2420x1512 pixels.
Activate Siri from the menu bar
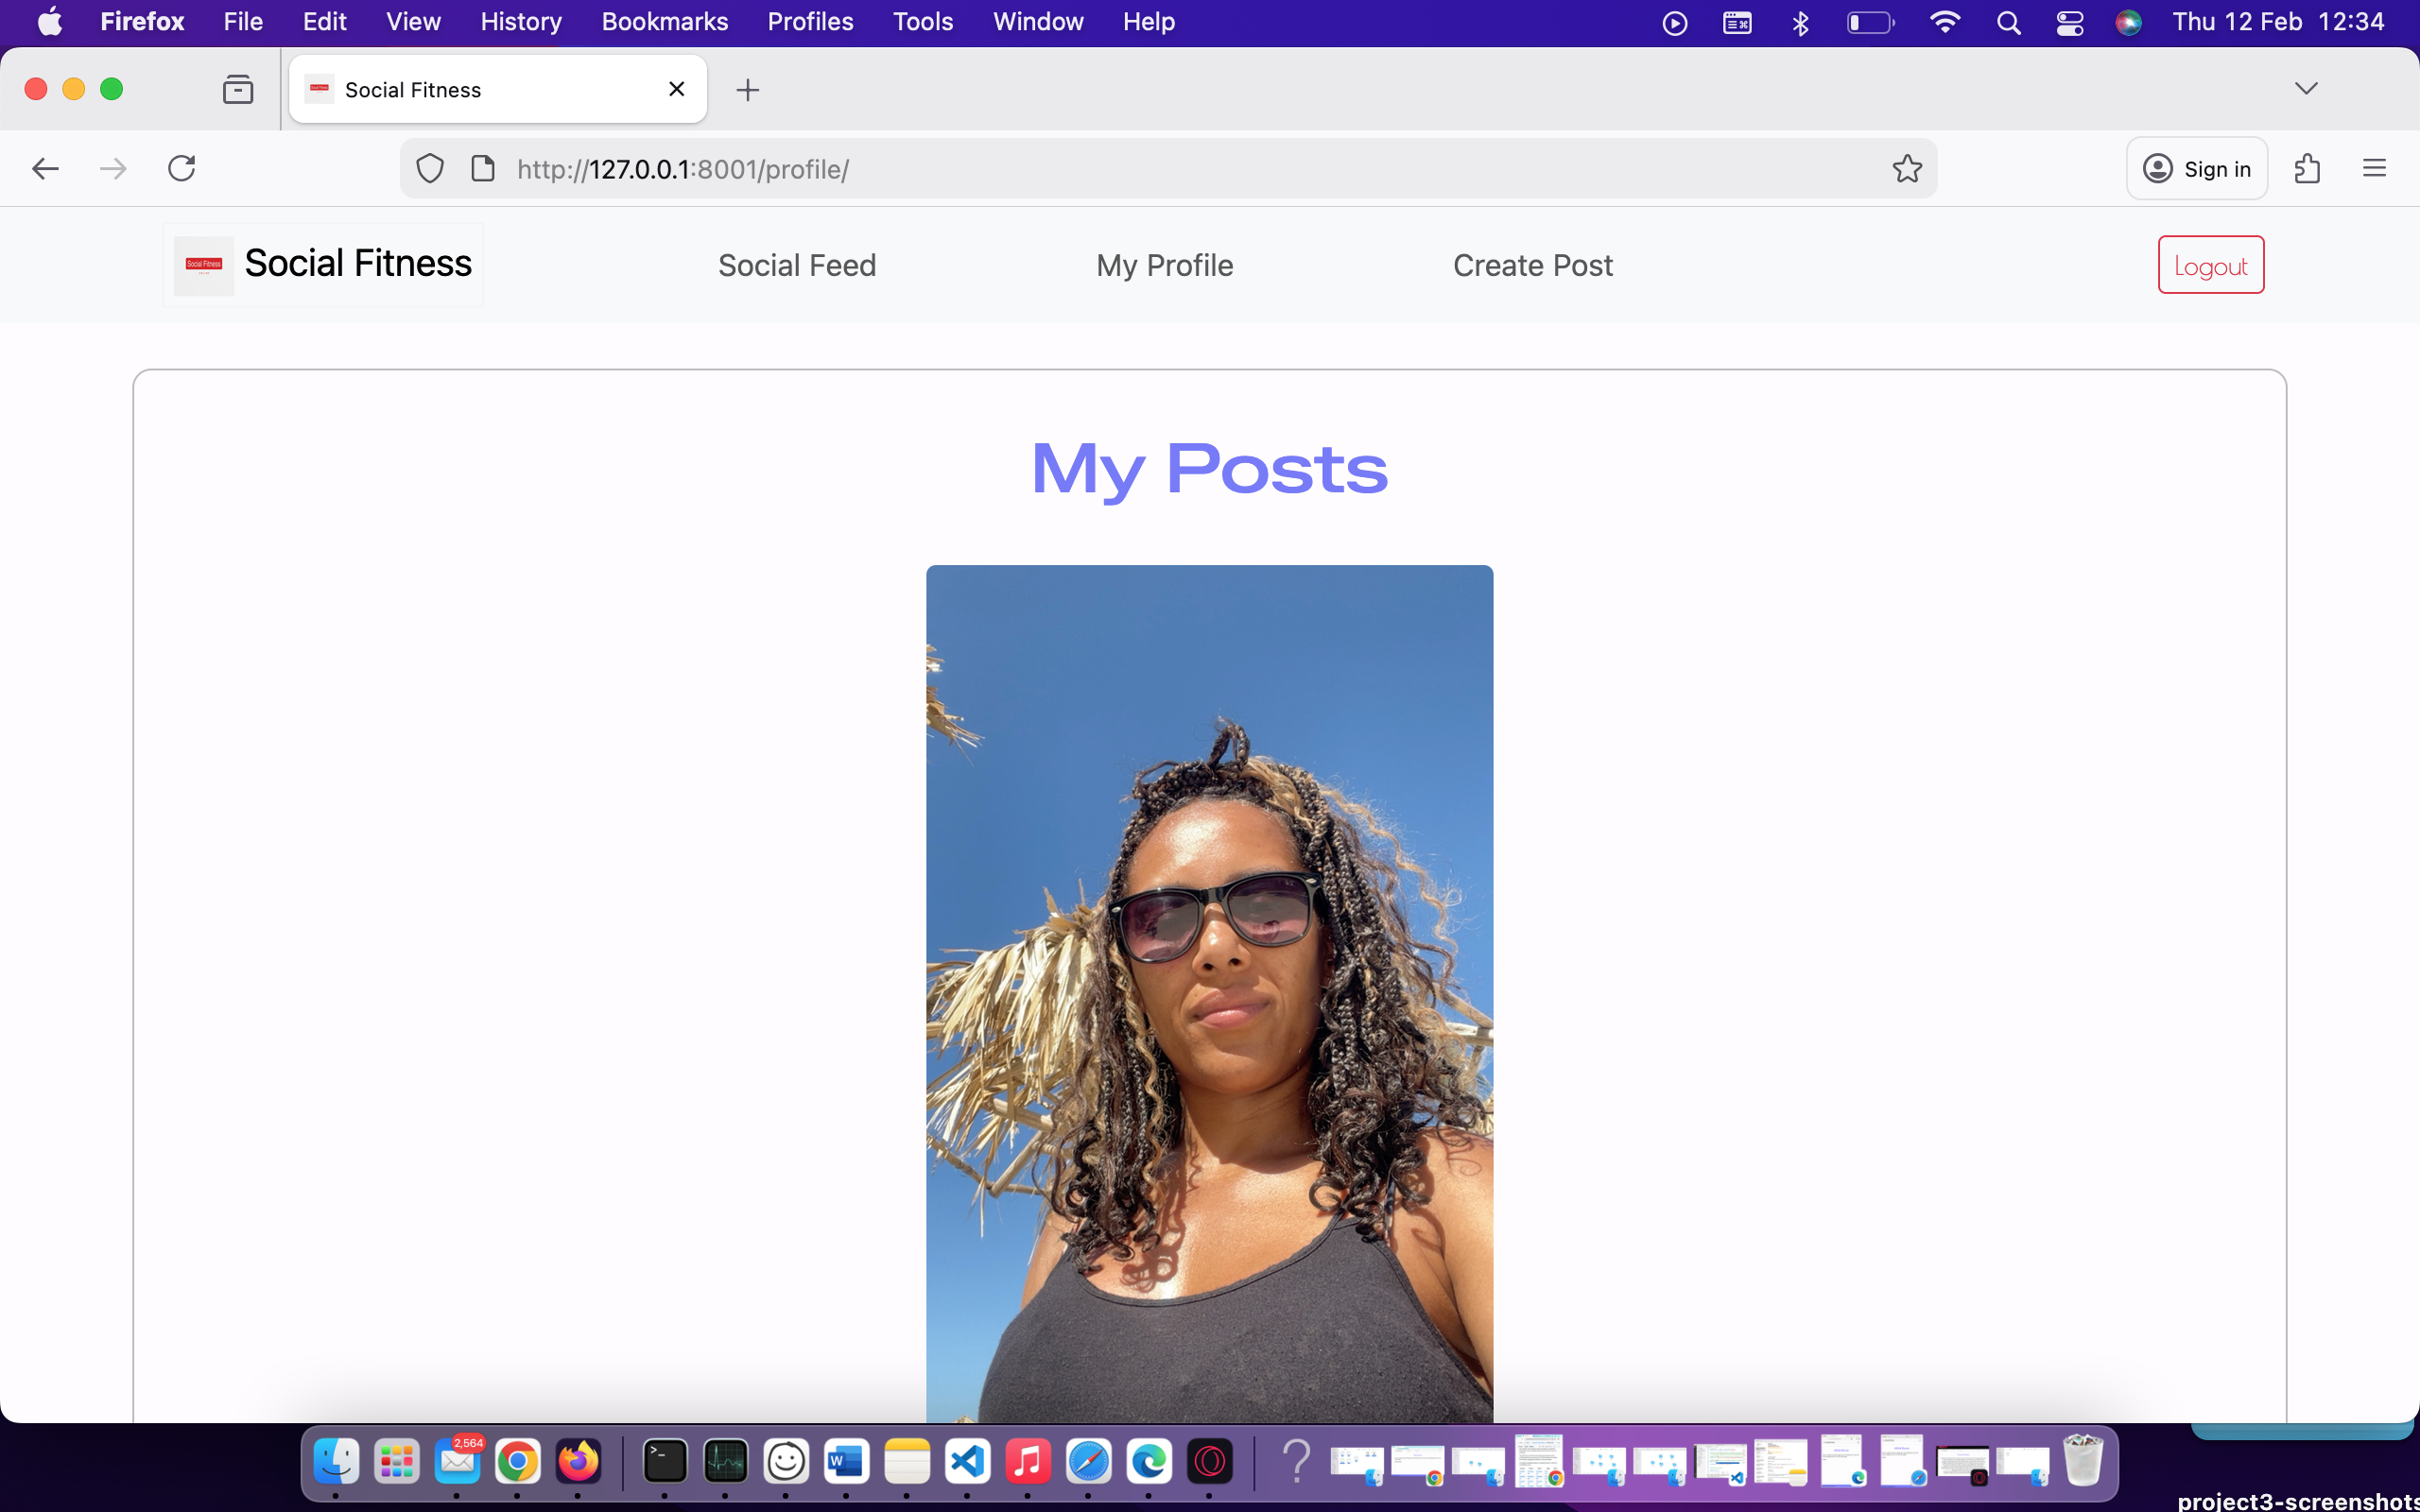coord(2129,21)
